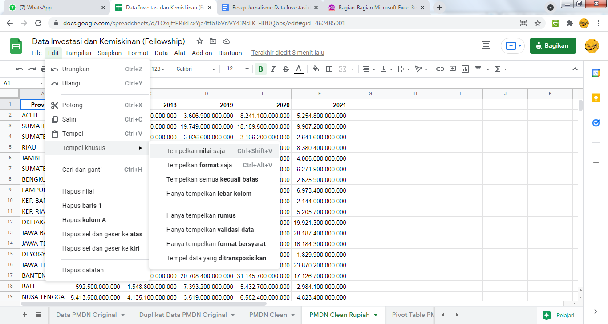608x324 pixels.
Task: Open PMDN Clean Rupiah tab dropdown arrow
Action: click(x=376, y=315)
